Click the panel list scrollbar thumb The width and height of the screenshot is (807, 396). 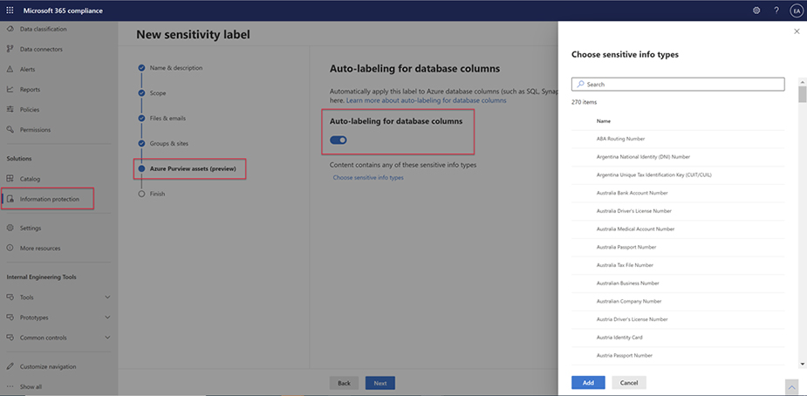point(802,94)
